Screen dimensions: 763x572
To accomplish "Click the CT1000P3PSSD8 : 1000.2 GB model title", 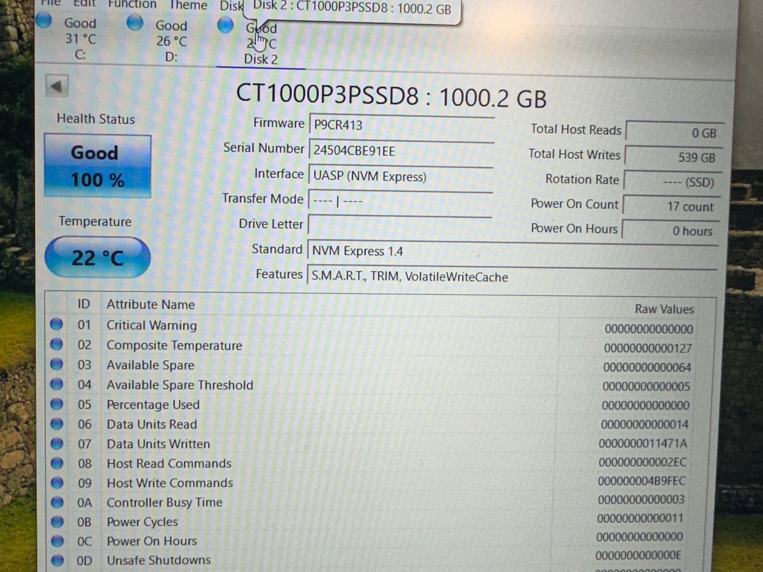I will tap(391, 95).
